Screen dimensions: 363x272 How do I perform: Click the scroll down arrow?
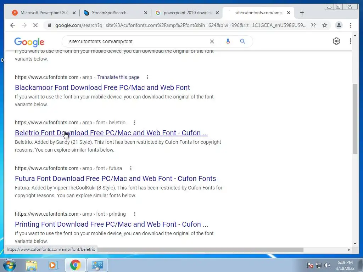(355, 244)
